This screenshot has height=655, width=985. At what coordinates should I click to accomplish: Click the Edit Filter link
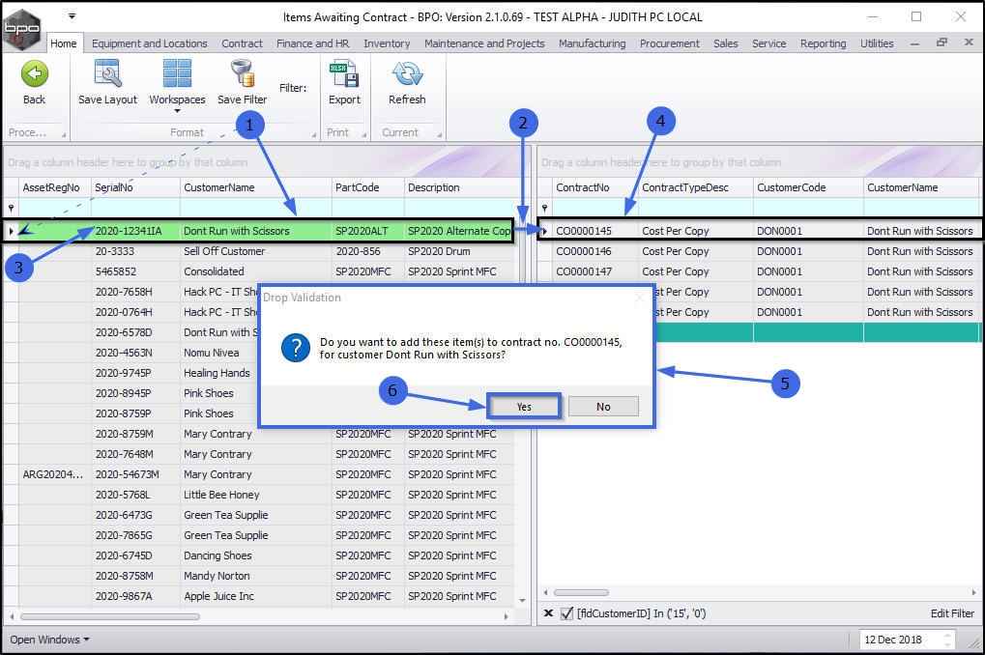tap(952, 612)
